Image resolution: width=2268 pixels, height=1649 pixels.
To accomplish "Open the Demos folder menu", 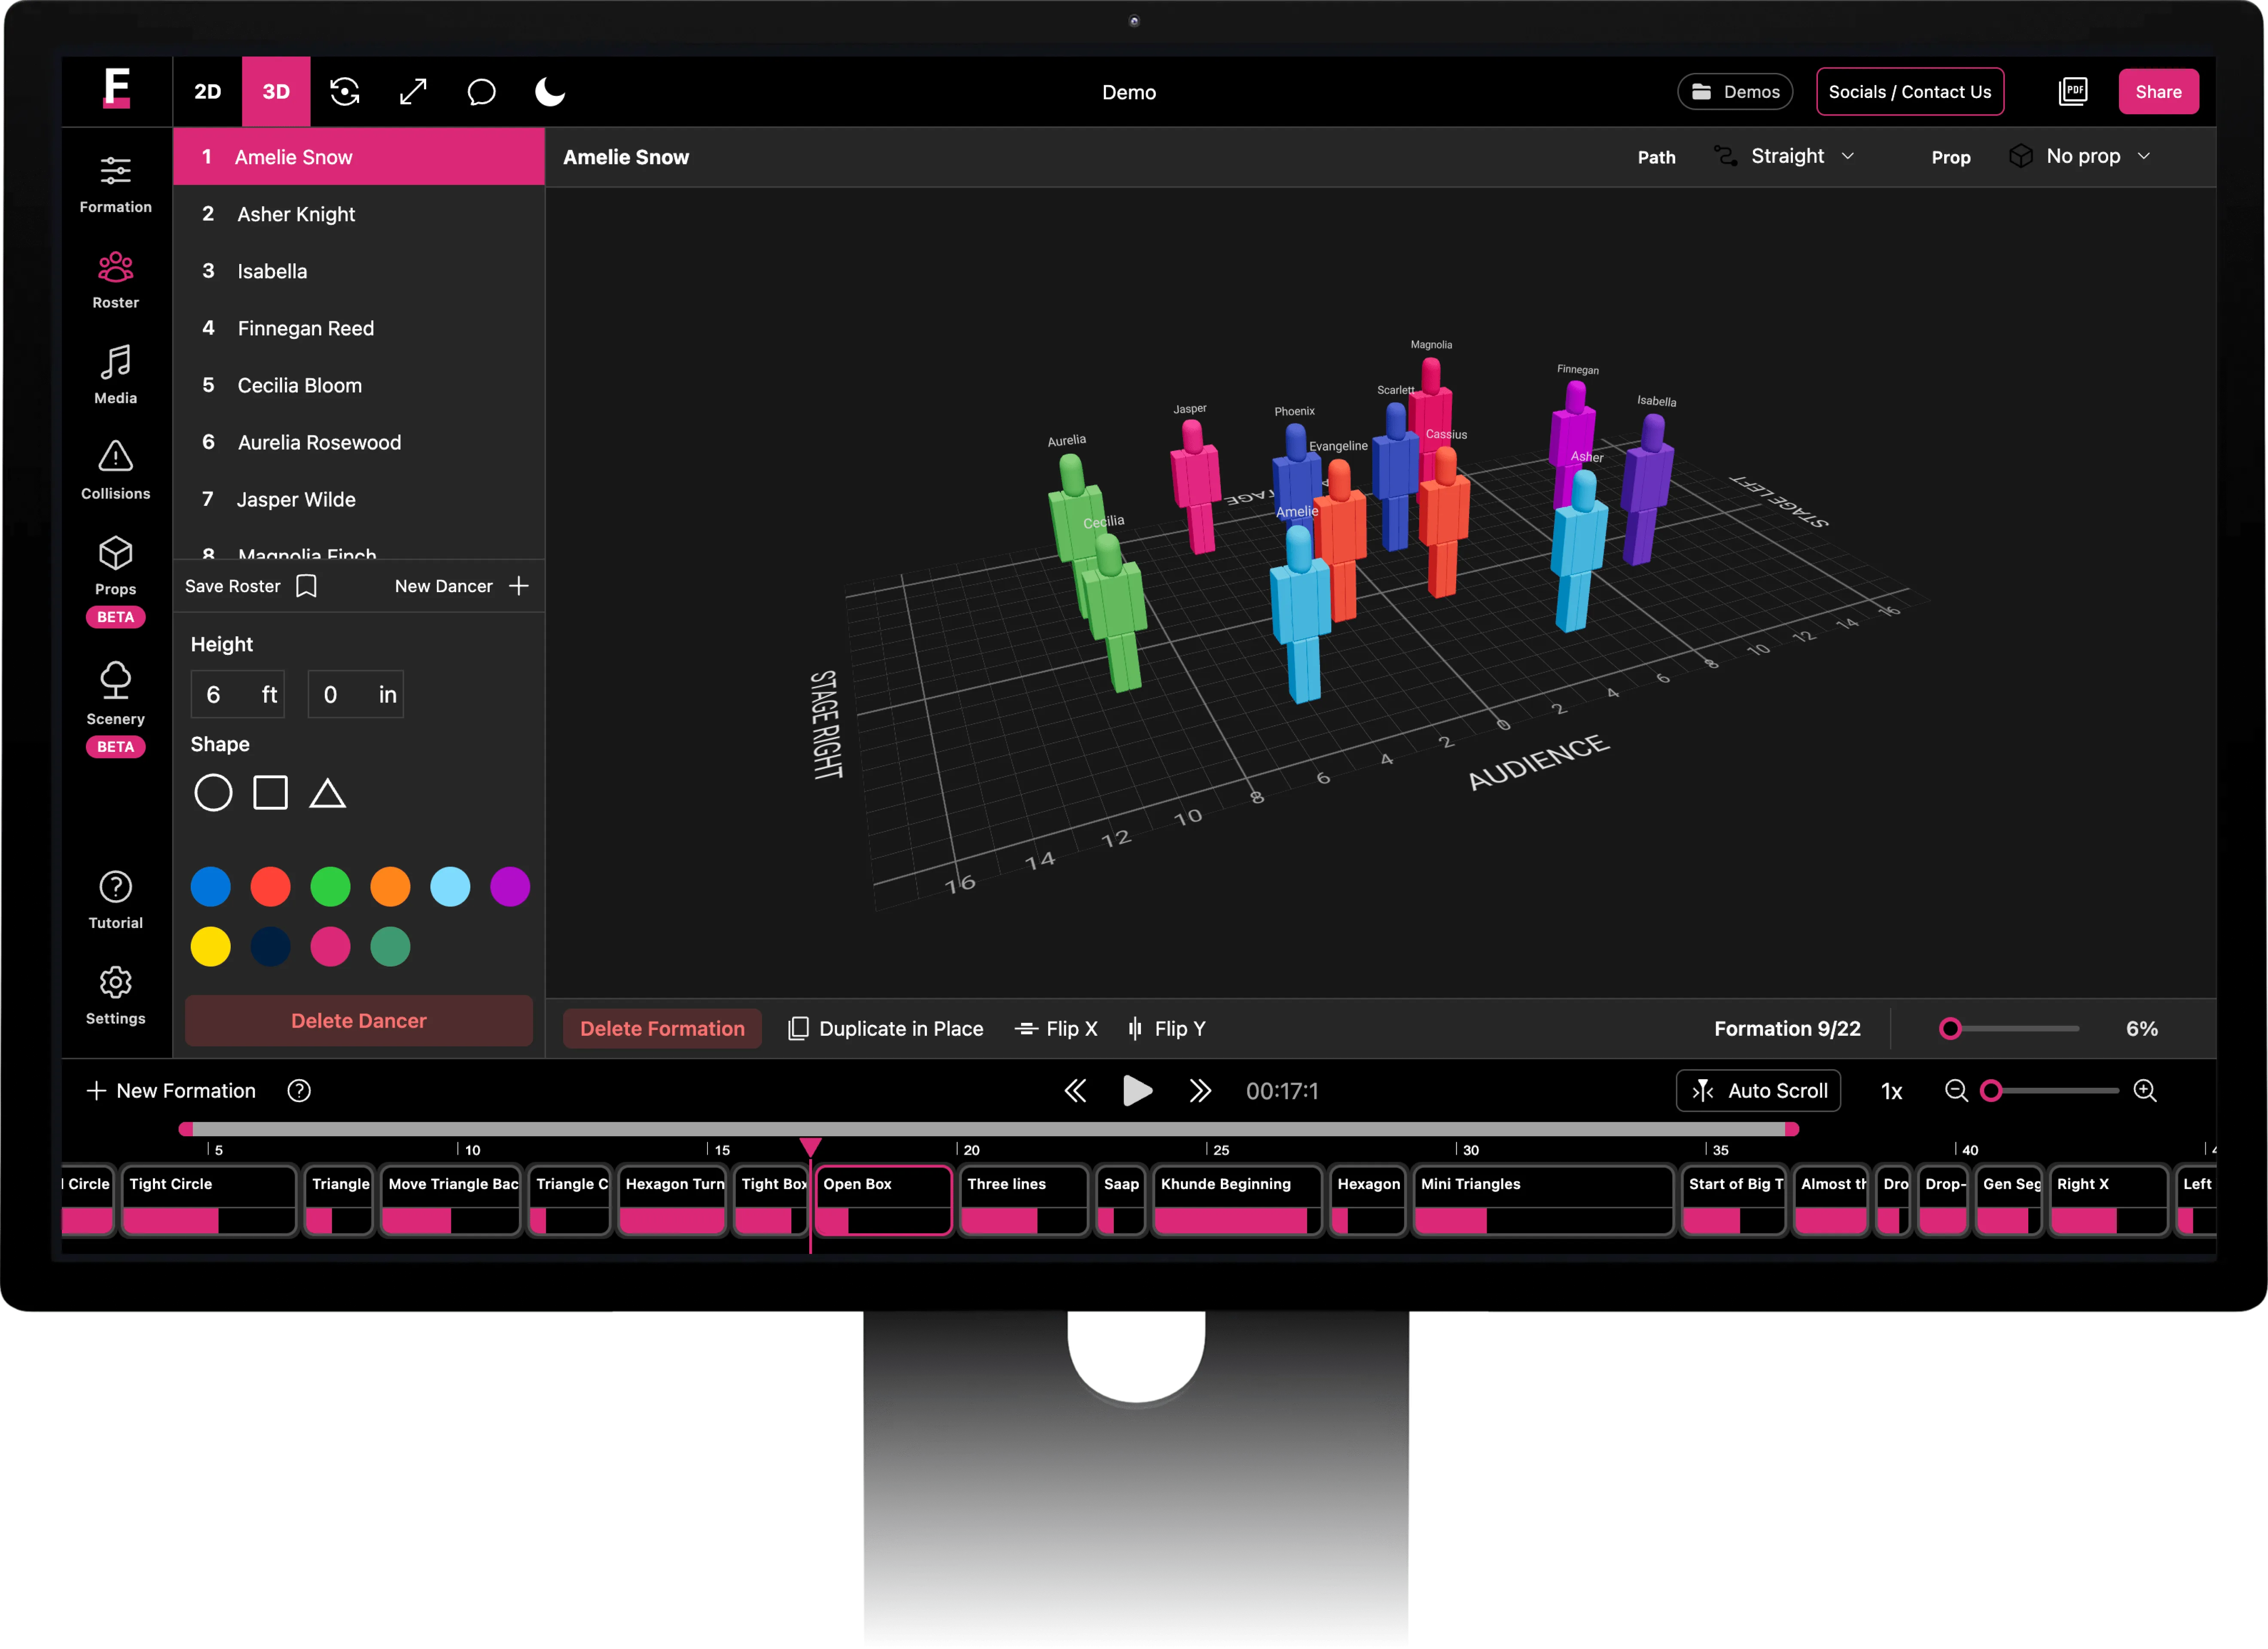I will pos(1735,91).
